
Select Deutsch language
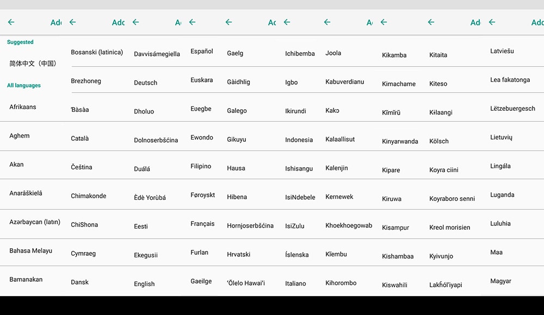(145, 83)
